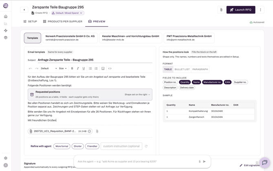
Task: Click the Autosaved status indicator
Action: point(257,22)
